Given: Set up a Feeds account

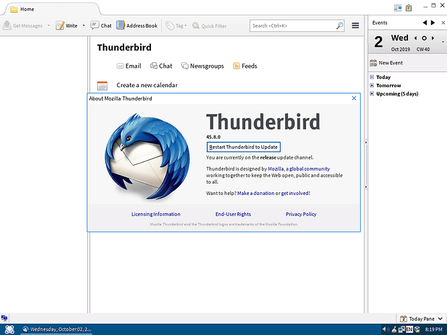Looking at the screenshot, I should tap(245, 66).
